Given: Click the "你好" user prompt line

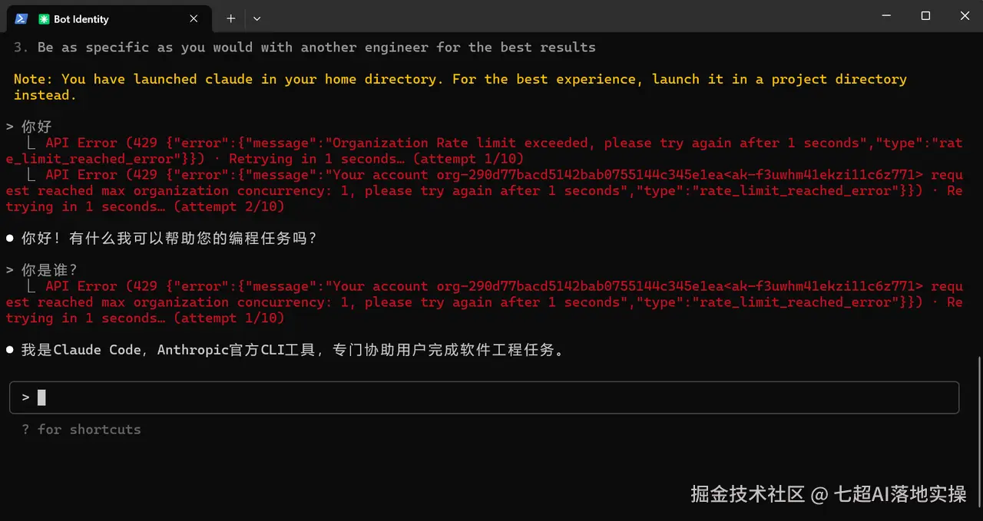Looking at the screenshot, I should point(36,127).
